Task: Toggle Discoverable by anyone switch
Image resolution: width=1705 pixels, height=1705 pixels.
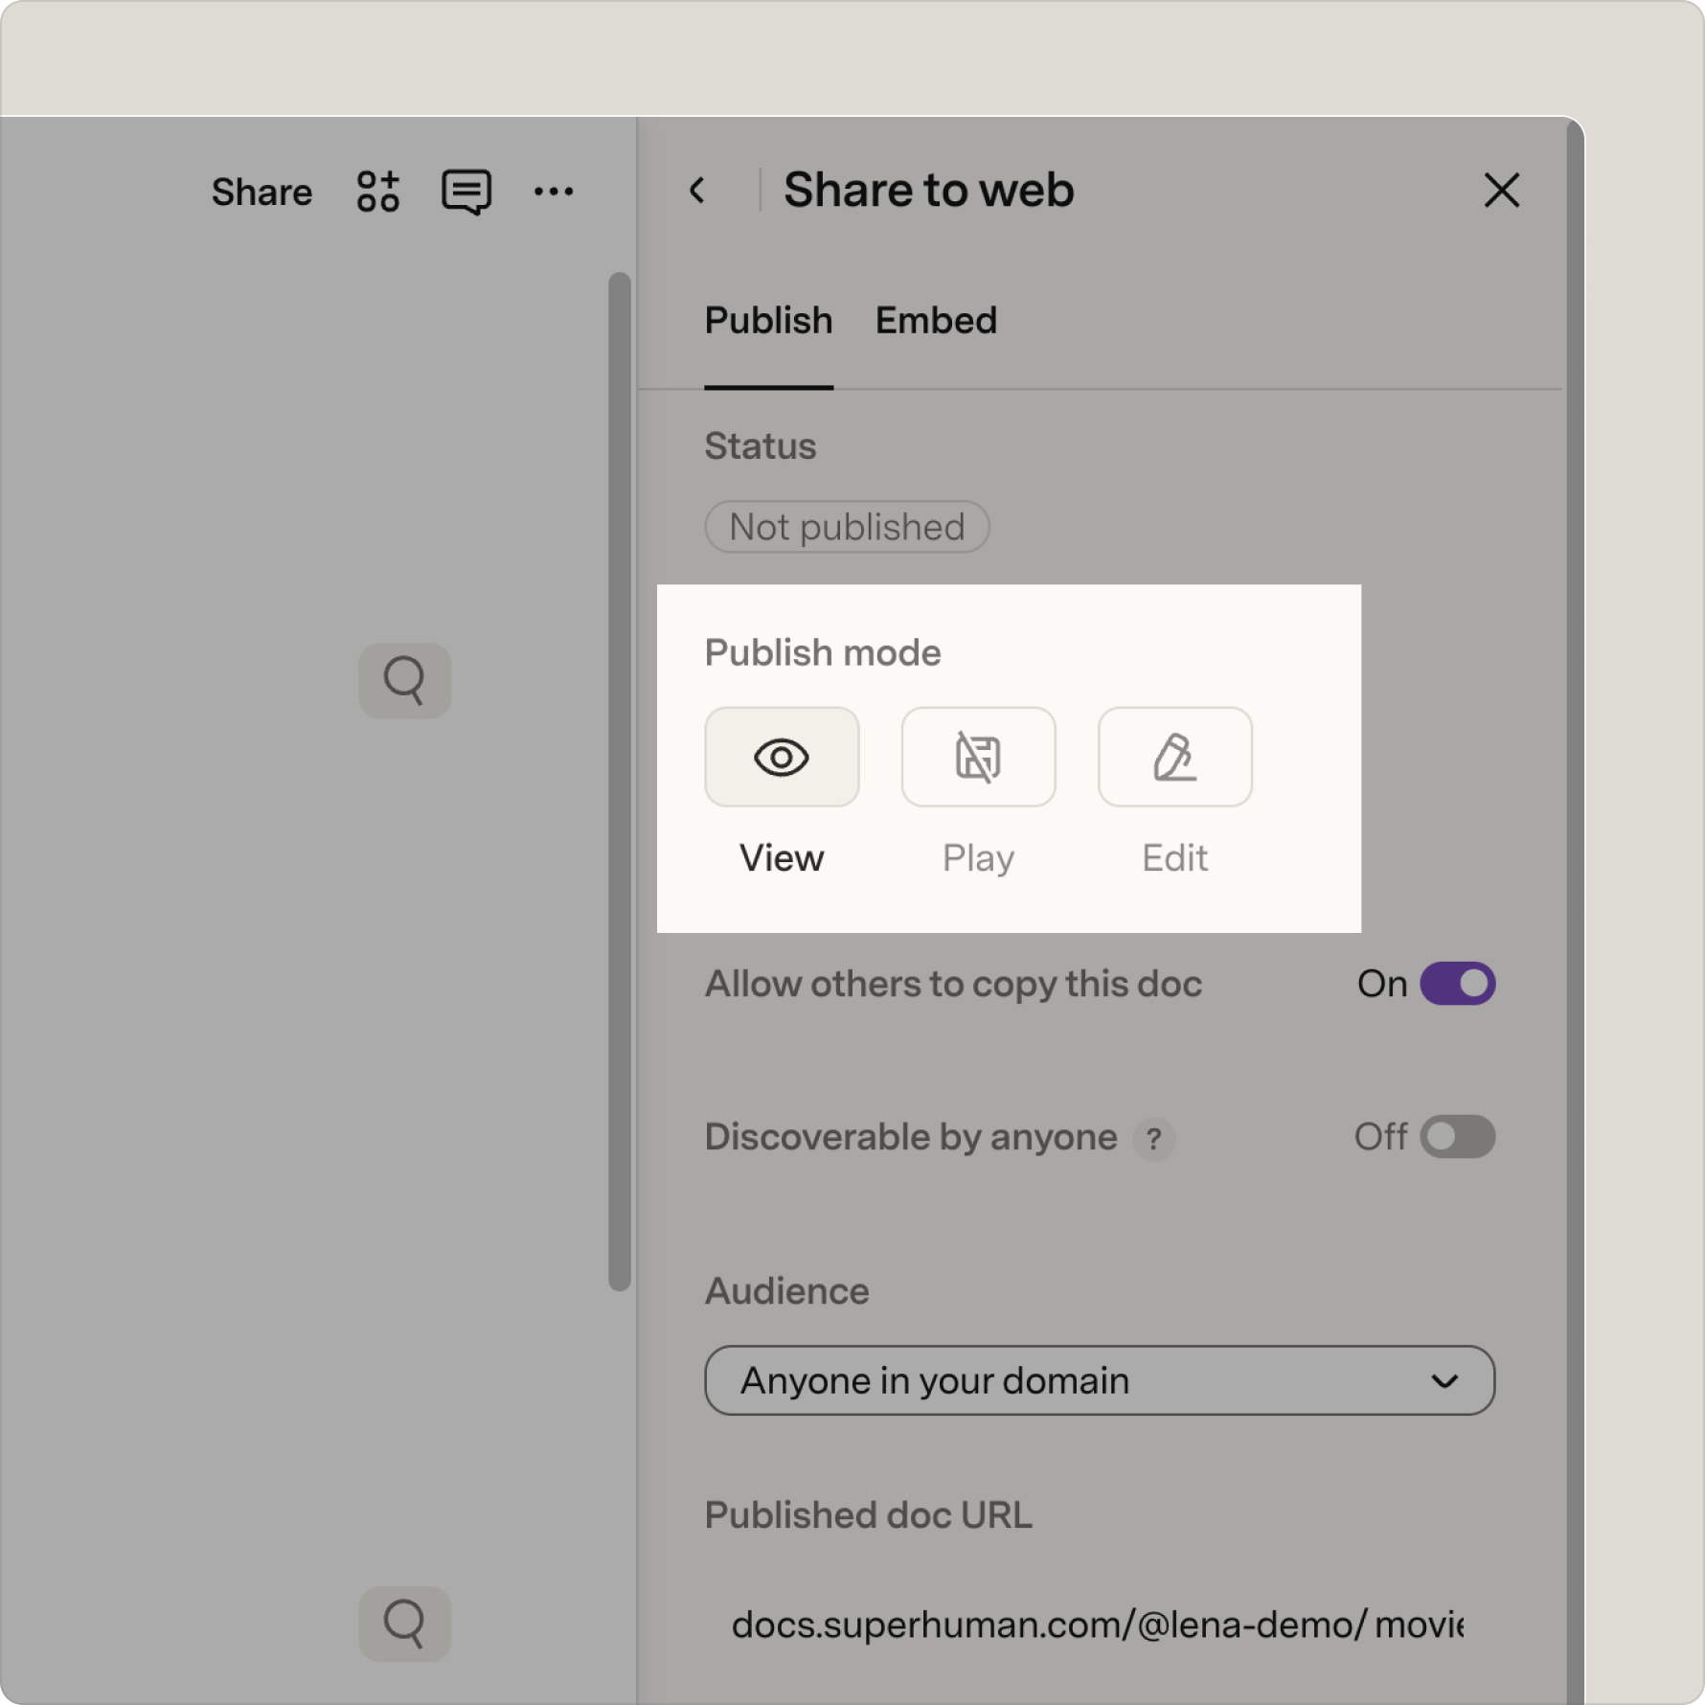Action: click(1457, 1137)
